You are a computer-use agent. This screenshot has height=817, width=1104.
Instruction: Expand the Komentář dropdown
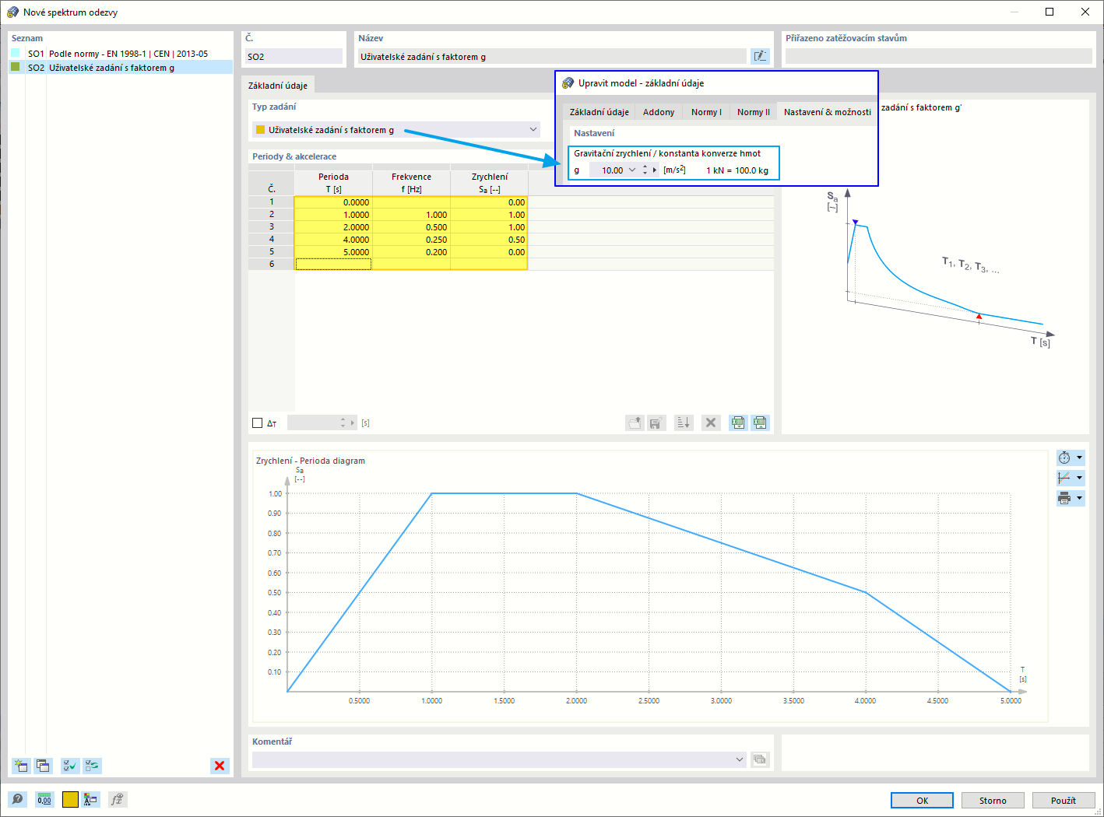coord(740,759)
